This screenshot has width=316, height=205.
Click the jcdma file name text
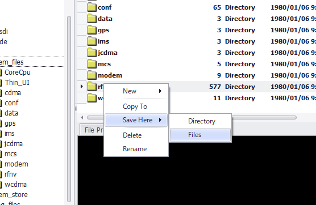(107, 53)
